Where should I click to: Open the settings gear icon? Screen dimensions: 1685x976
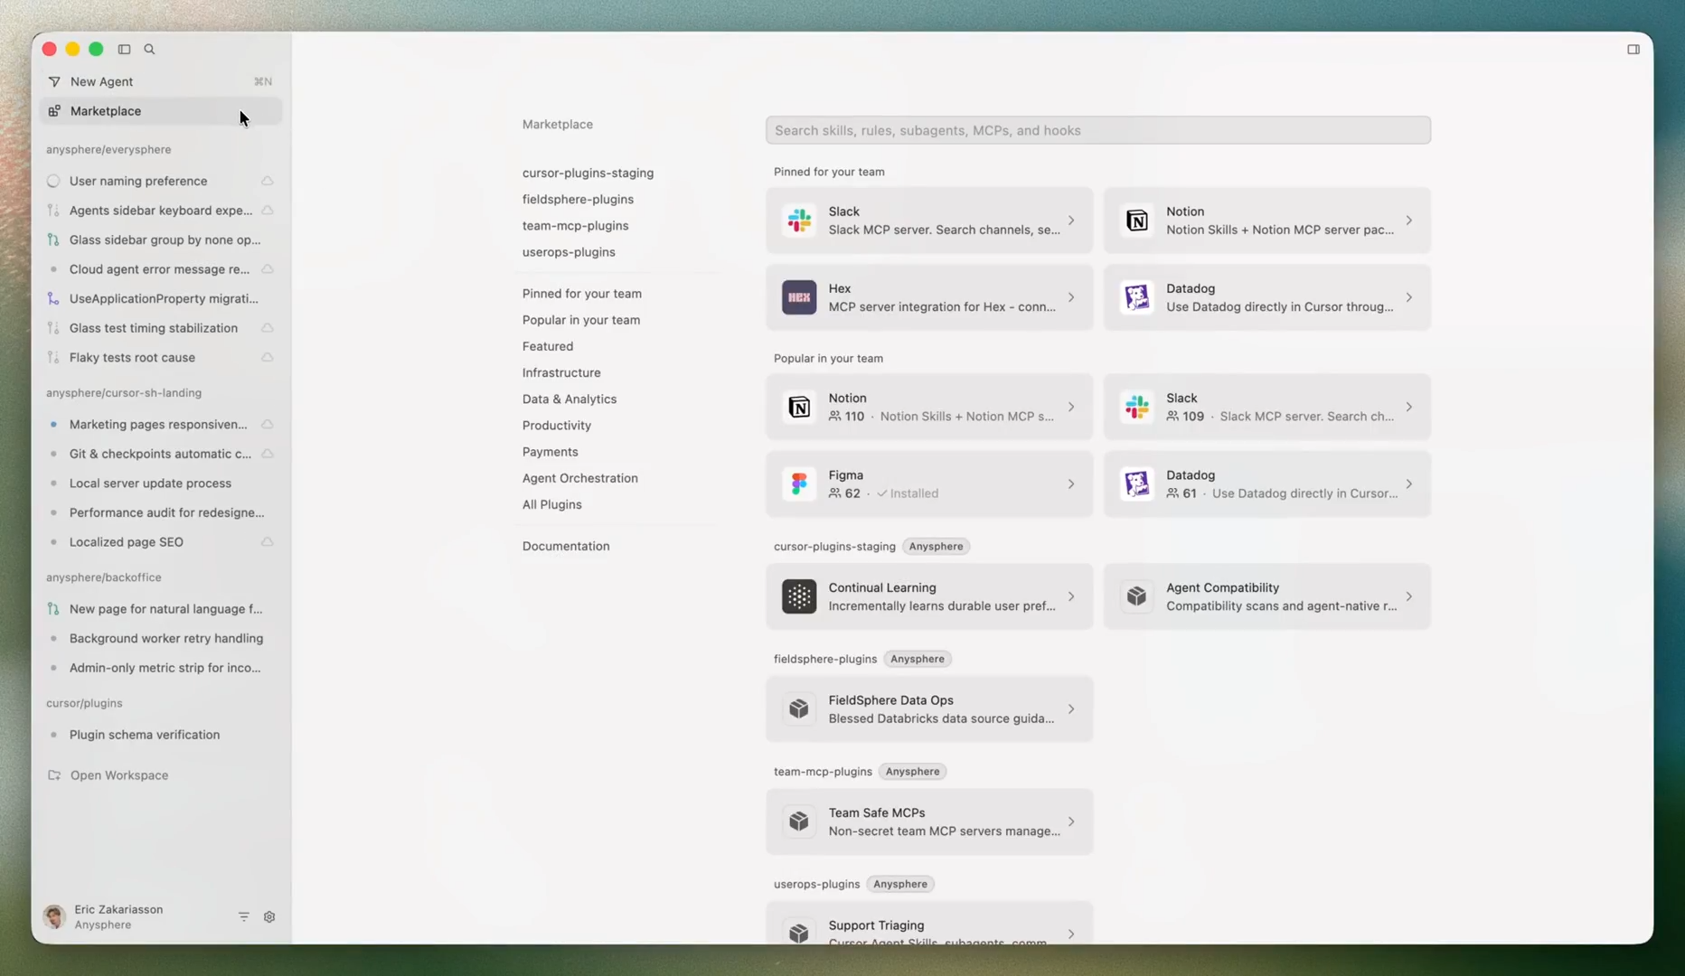[x=269, y=916]
